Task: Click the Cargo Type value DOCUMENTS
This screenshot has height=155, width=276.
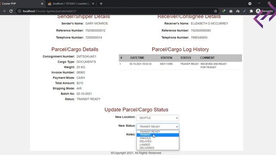Action: (x=86, y=62)
